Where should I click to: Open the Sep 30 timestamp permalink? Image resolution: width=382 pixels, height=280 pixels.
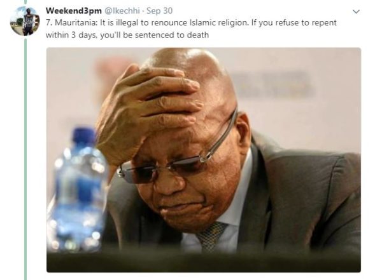coord(159,11)
